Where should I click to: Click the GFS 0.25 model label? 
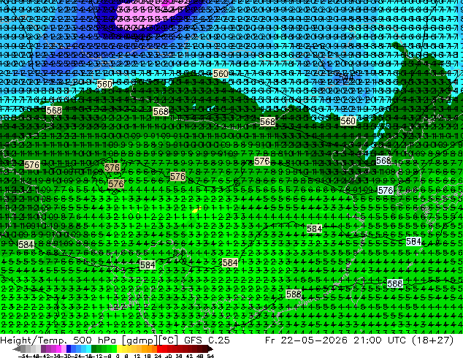coord(207,340)
